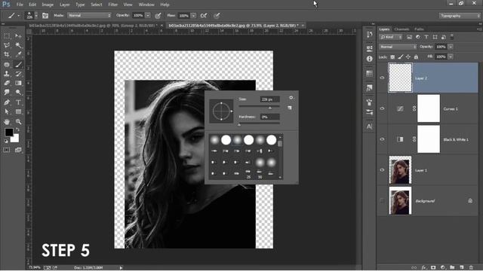Hide Layer 2 visibility eye
The image size is (483, 271).
383,78
